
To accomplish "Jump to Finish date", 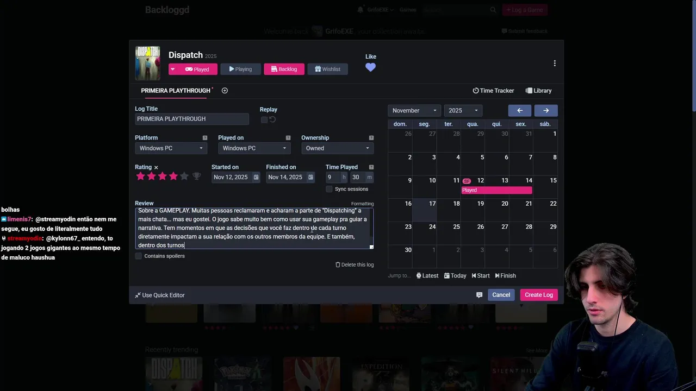I will point(505,276).
